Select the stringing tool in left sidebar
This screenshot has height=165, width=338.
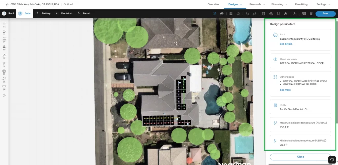[x=4, y=79]
